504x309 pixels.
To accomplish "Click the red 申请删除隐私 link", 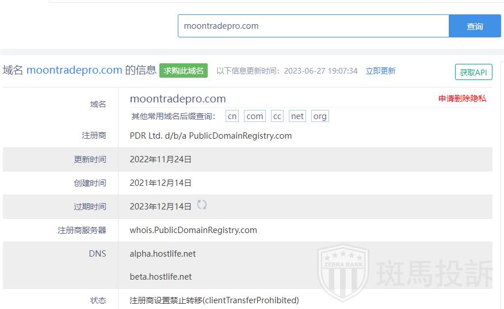I will pyautogui.click(x=462, y=98).
